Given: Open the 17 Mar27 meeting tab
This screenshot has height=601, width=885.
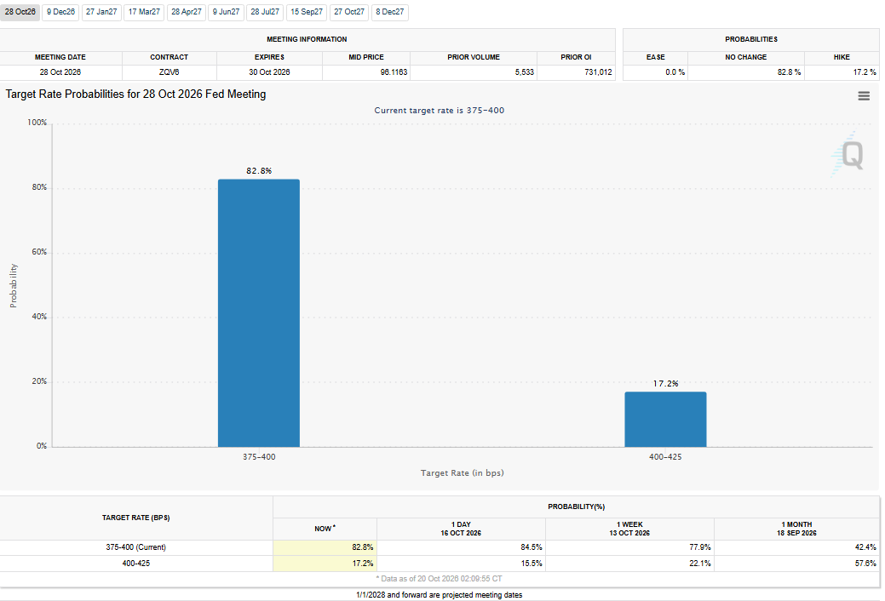Looking at the screenshot, I should (144, 12).
